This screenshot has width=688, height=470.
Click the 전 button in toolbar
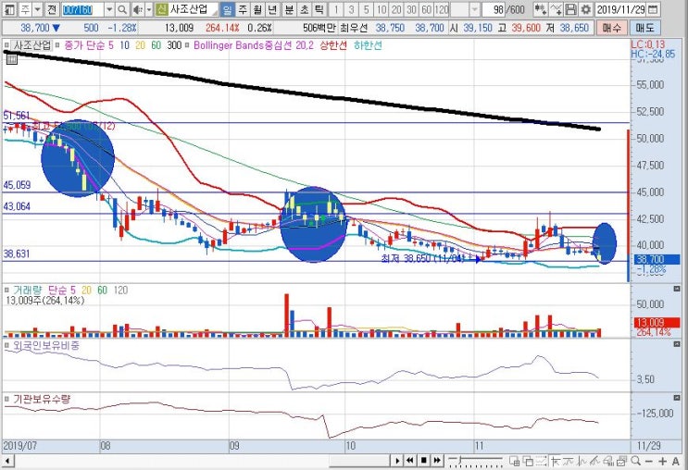pyautogui.click(x=52, y=9)
